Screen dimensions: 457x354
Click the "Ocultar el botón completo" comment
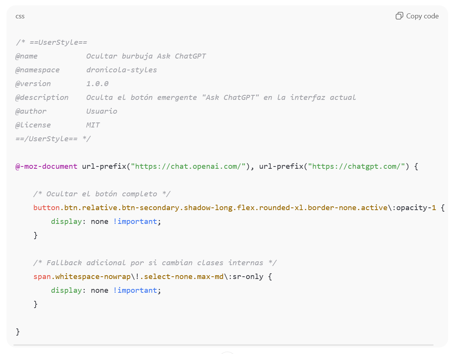pos(102,194)
